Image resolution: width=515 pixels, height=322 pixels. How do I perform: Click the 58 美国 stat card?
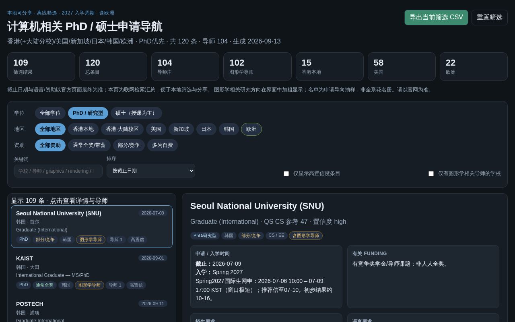click(402, 67)
